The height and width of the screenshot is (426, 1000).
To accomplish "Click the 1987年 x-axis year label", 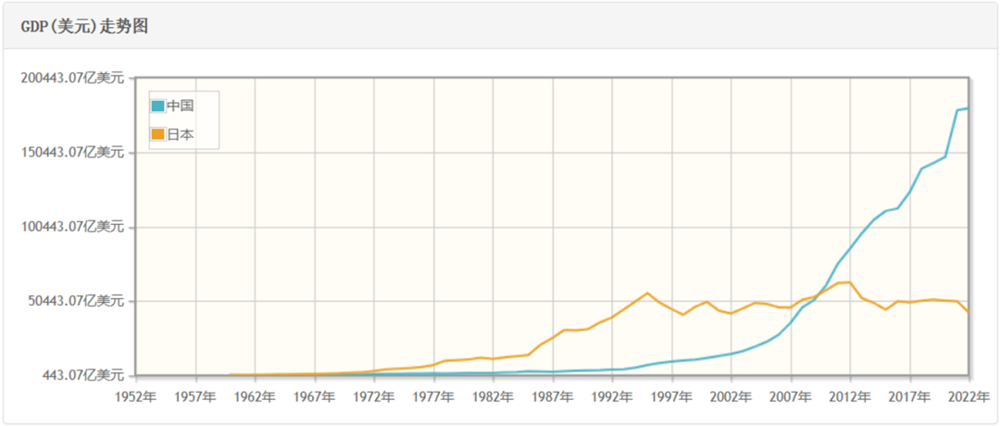I will click(x=553, y=397).
